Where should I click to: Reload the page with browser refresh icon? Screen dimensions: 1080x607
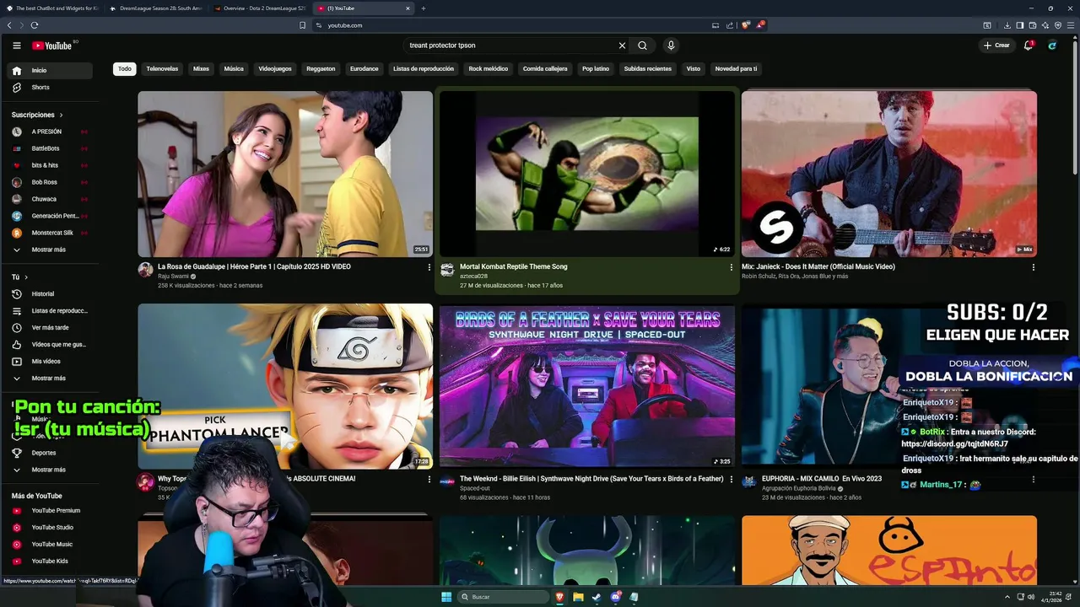(x=35, y=25)
